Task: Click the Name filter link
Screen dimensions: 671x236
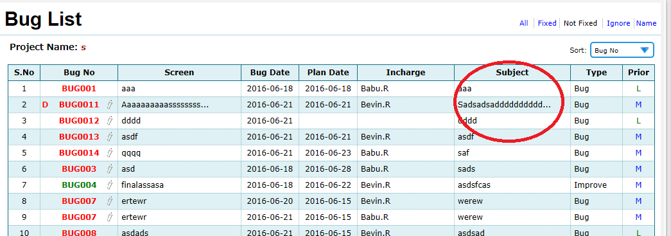Action: point(646,23)
